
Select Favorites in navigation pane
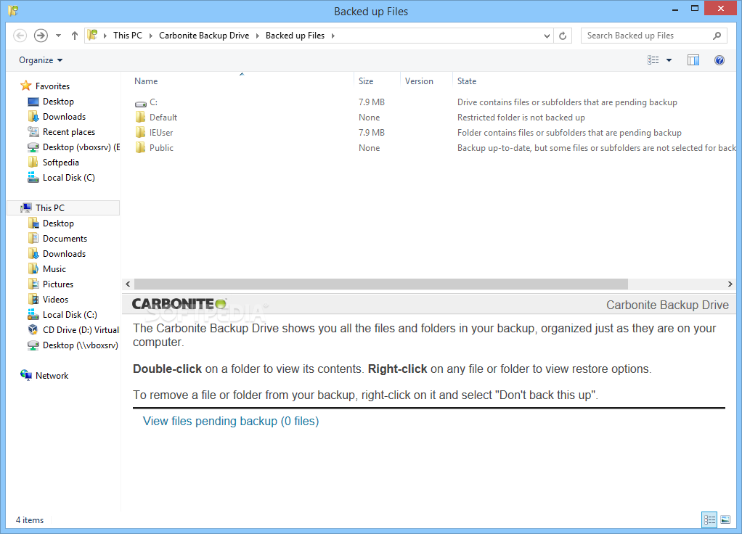(52, 86)
